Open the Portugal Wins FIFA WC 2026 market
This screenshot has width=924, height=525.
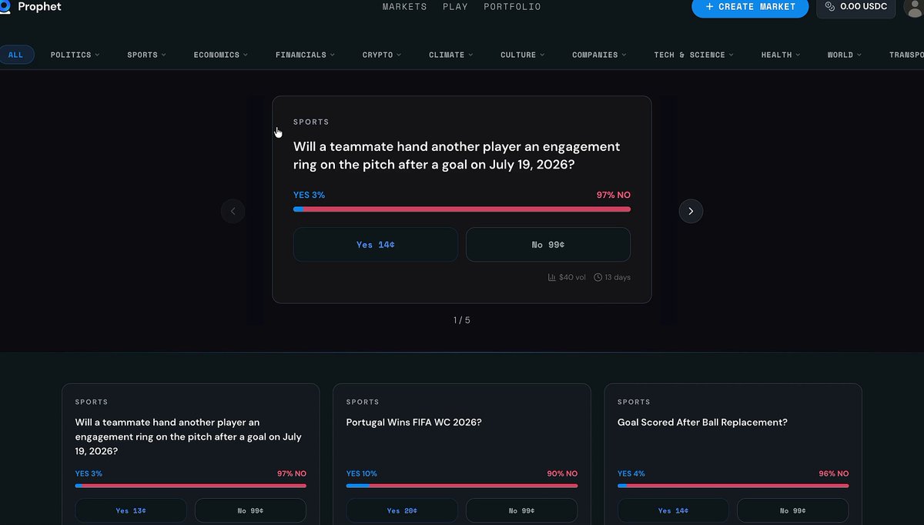(414, 423)
